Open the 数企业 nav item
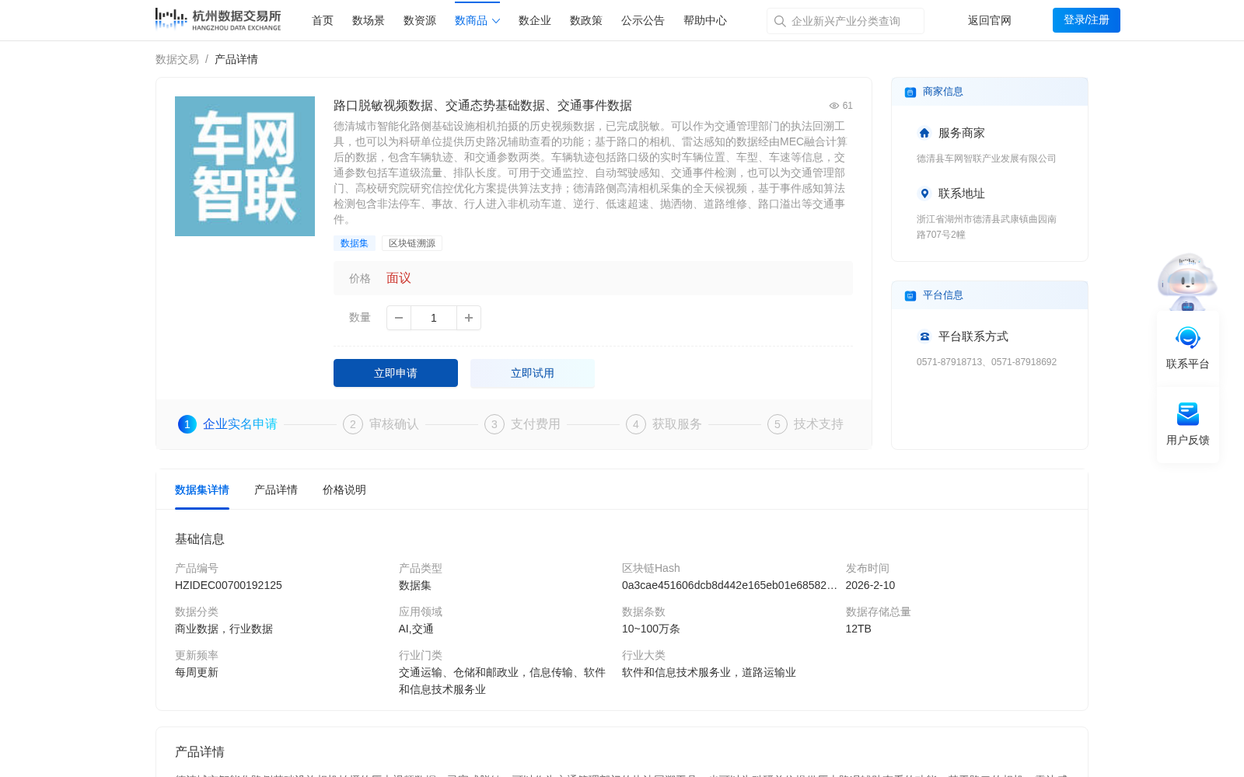Viewport: 1244px width, 777px height. coord(535,20)
